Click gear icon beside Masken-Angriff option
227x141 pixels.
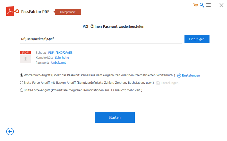pos(158,83)
